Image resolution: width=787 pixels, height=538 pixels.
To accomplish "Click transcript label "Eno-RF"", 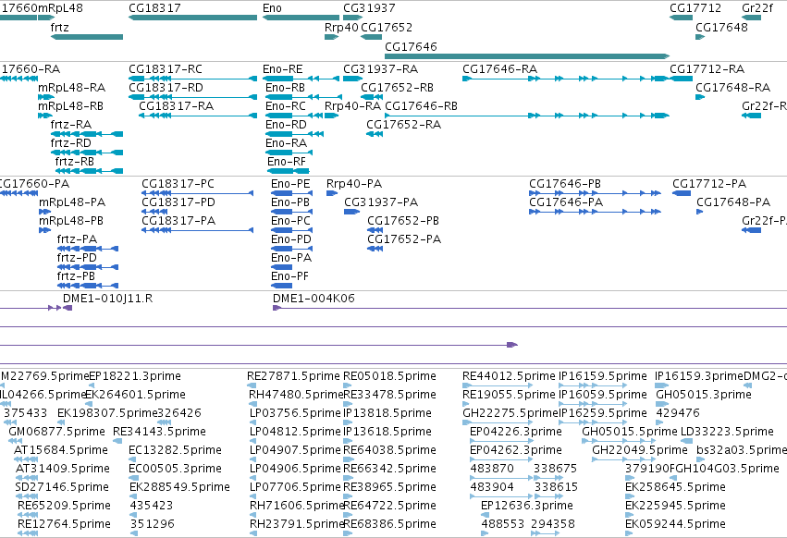I will [x=287, y=162].
